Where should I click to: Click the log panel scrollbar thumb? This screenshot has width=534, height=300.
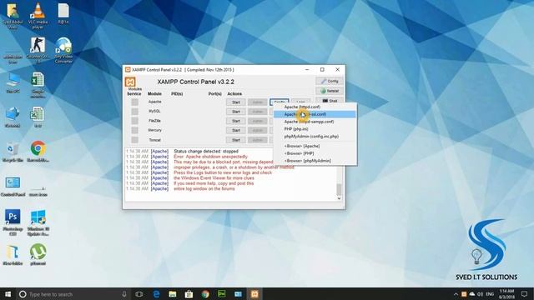(x=339, y=189)
